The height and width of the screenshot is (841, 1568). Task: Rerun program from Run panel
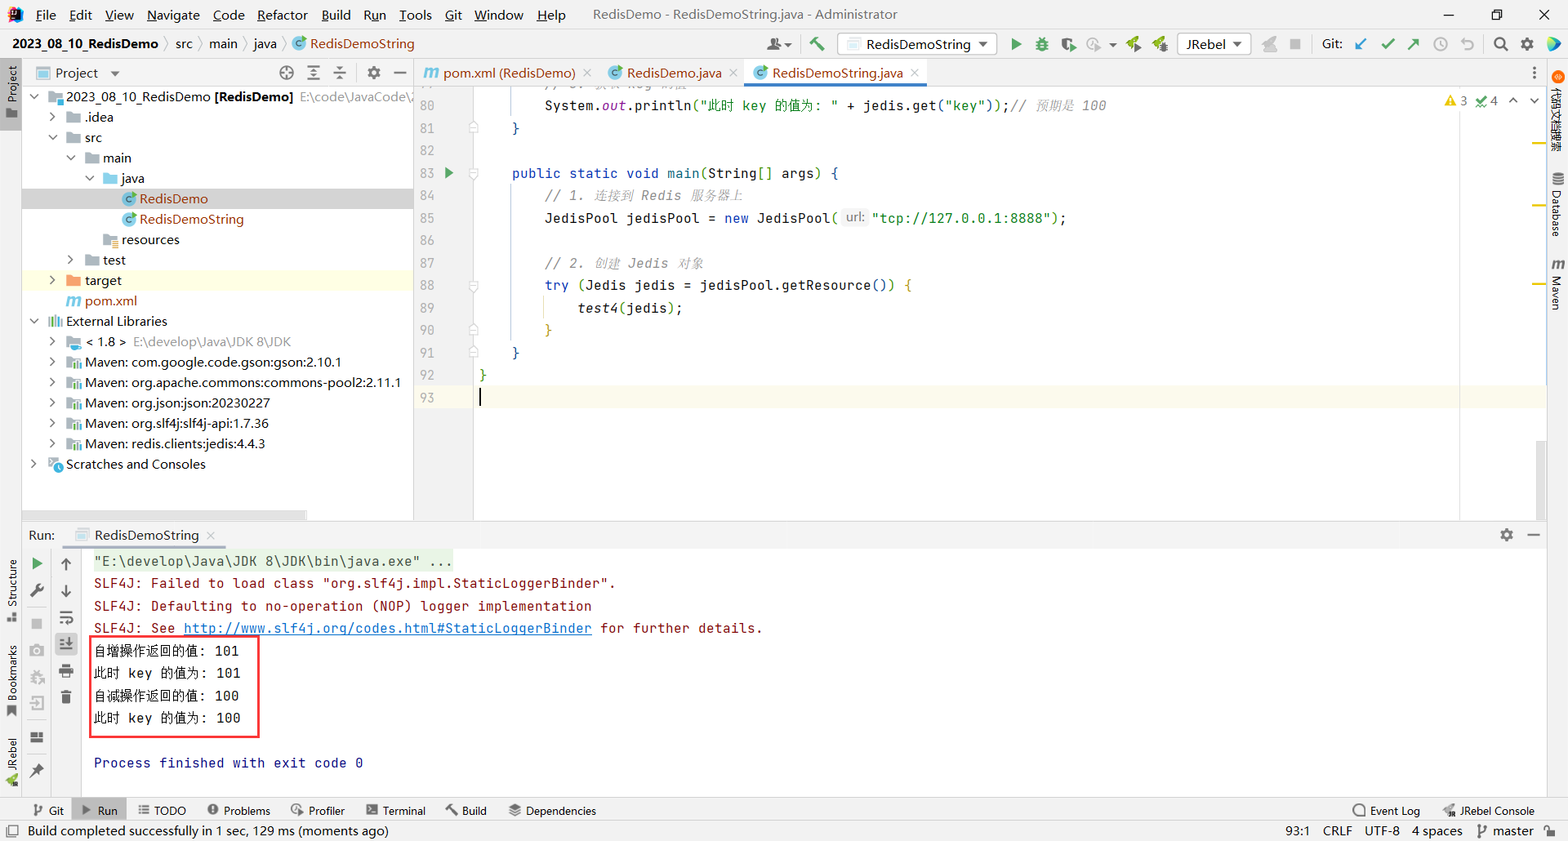[x=37, y=563]
